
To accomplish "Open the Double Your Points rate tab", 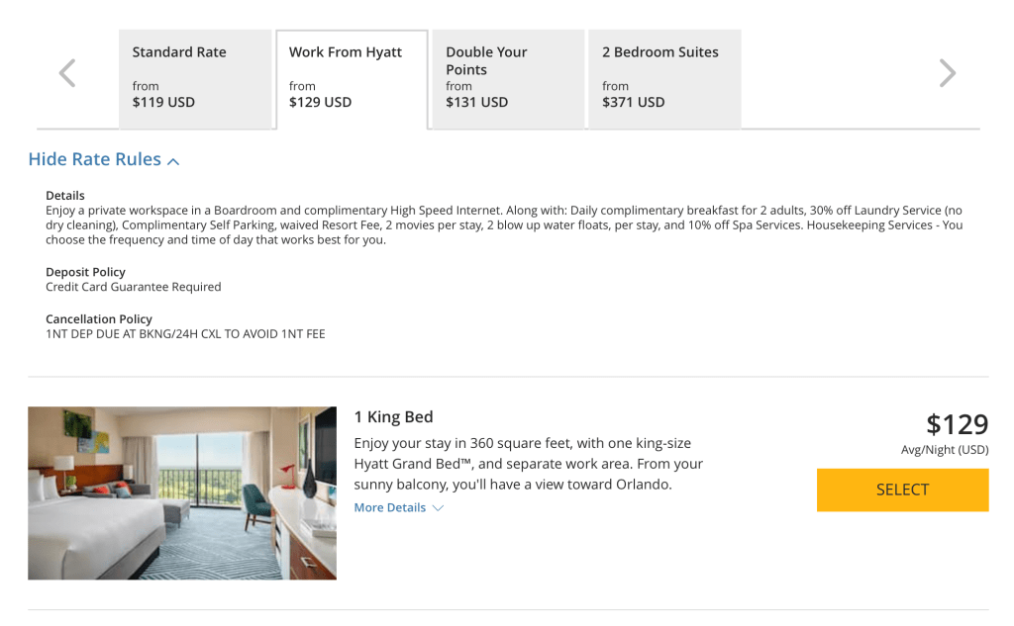I will (508, 79).
